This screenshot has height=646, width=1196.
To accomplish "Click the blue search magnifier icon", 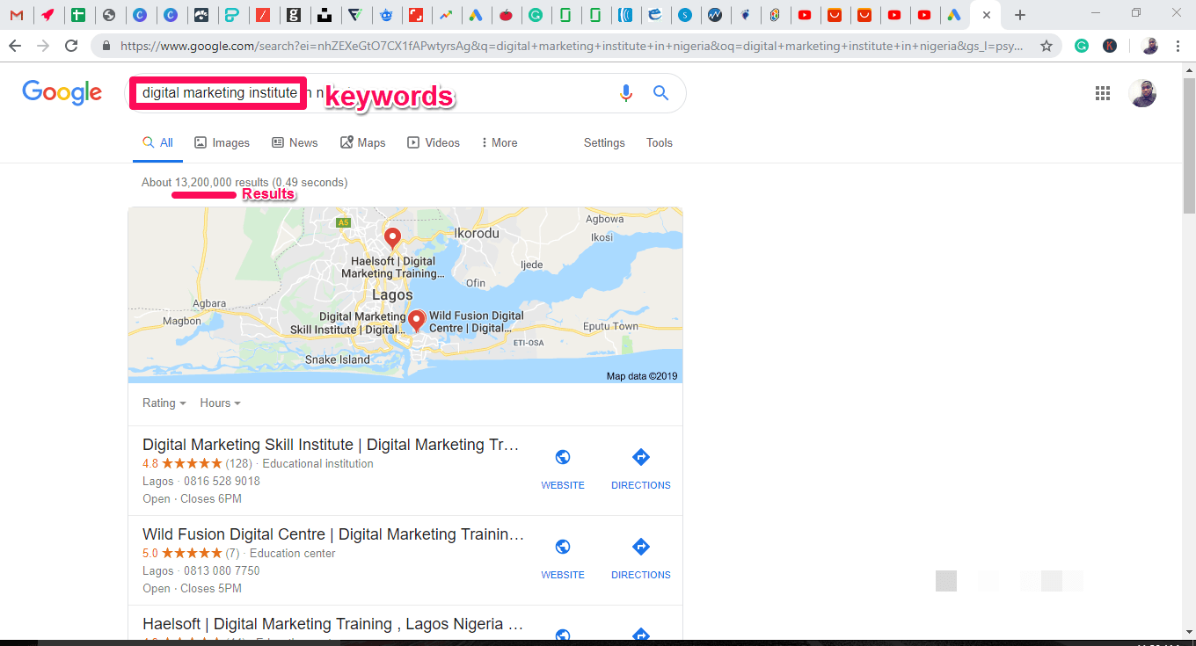I will 660,93.
